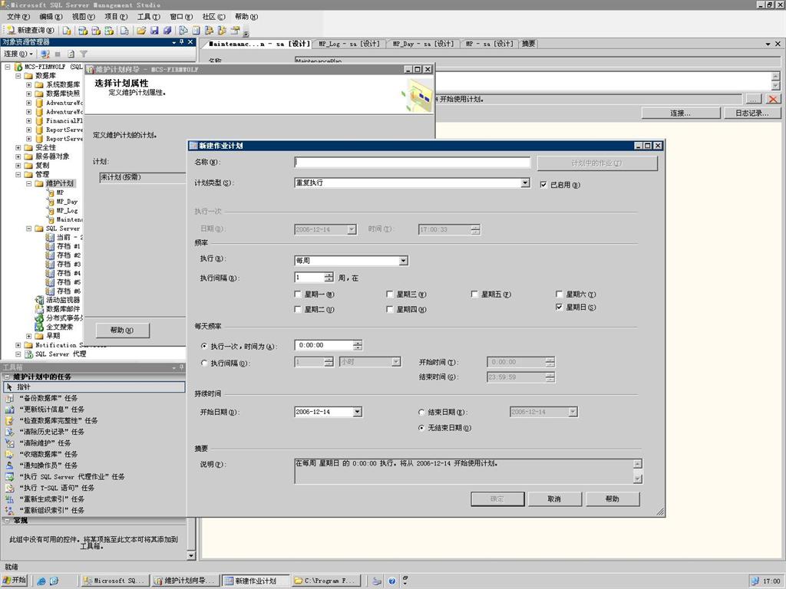This screenshot has height=589, width=786.
Task: Open the 计划类型 dropdown
Action: pos(525,183)
